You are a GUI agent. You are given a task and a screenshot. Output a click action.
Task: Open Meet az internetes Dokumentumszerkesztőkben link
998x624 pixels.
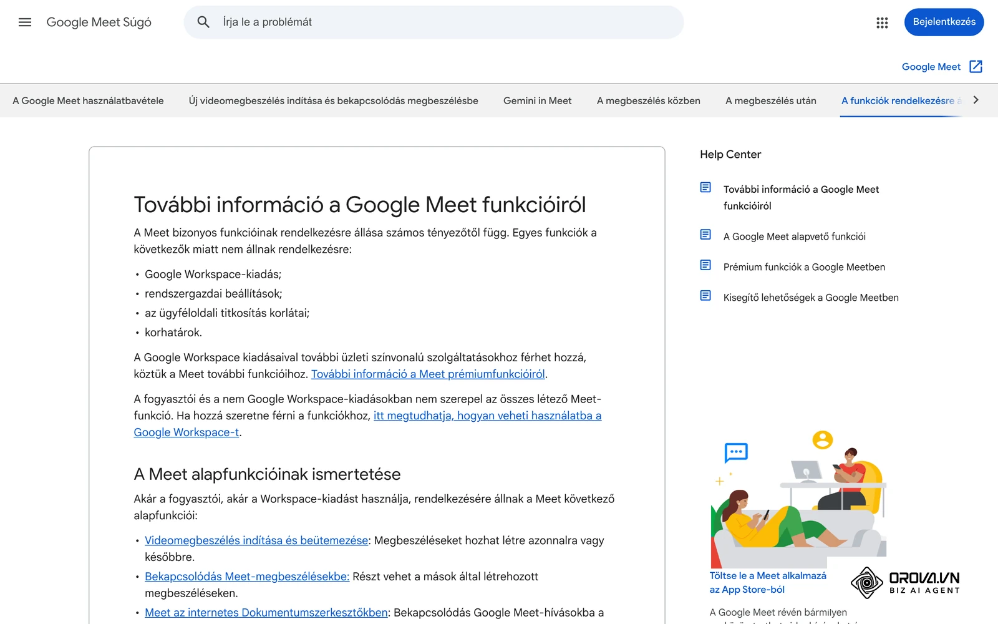(x=266, y=613)
